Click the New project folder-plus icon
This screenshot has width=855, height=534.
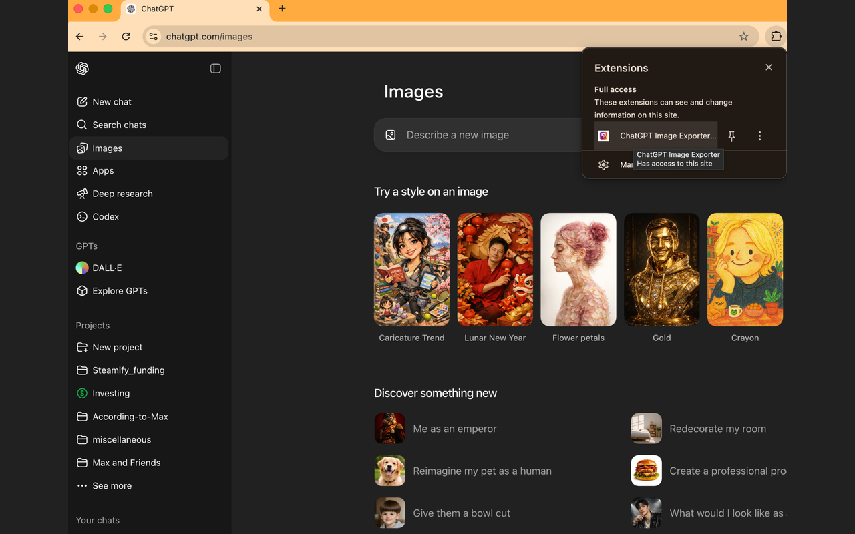click(82, 347)
